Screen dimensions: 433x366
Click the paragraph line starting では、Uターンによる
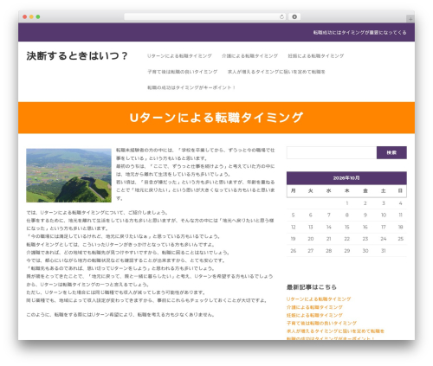[x=97, y=213]
